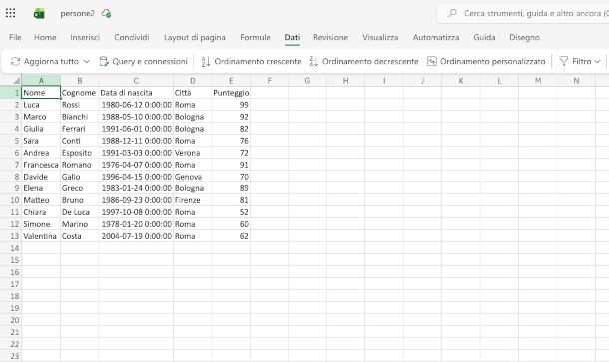Select the Genova cell
The height and width of the screenshot is (362, 609).
pos(193,177)
